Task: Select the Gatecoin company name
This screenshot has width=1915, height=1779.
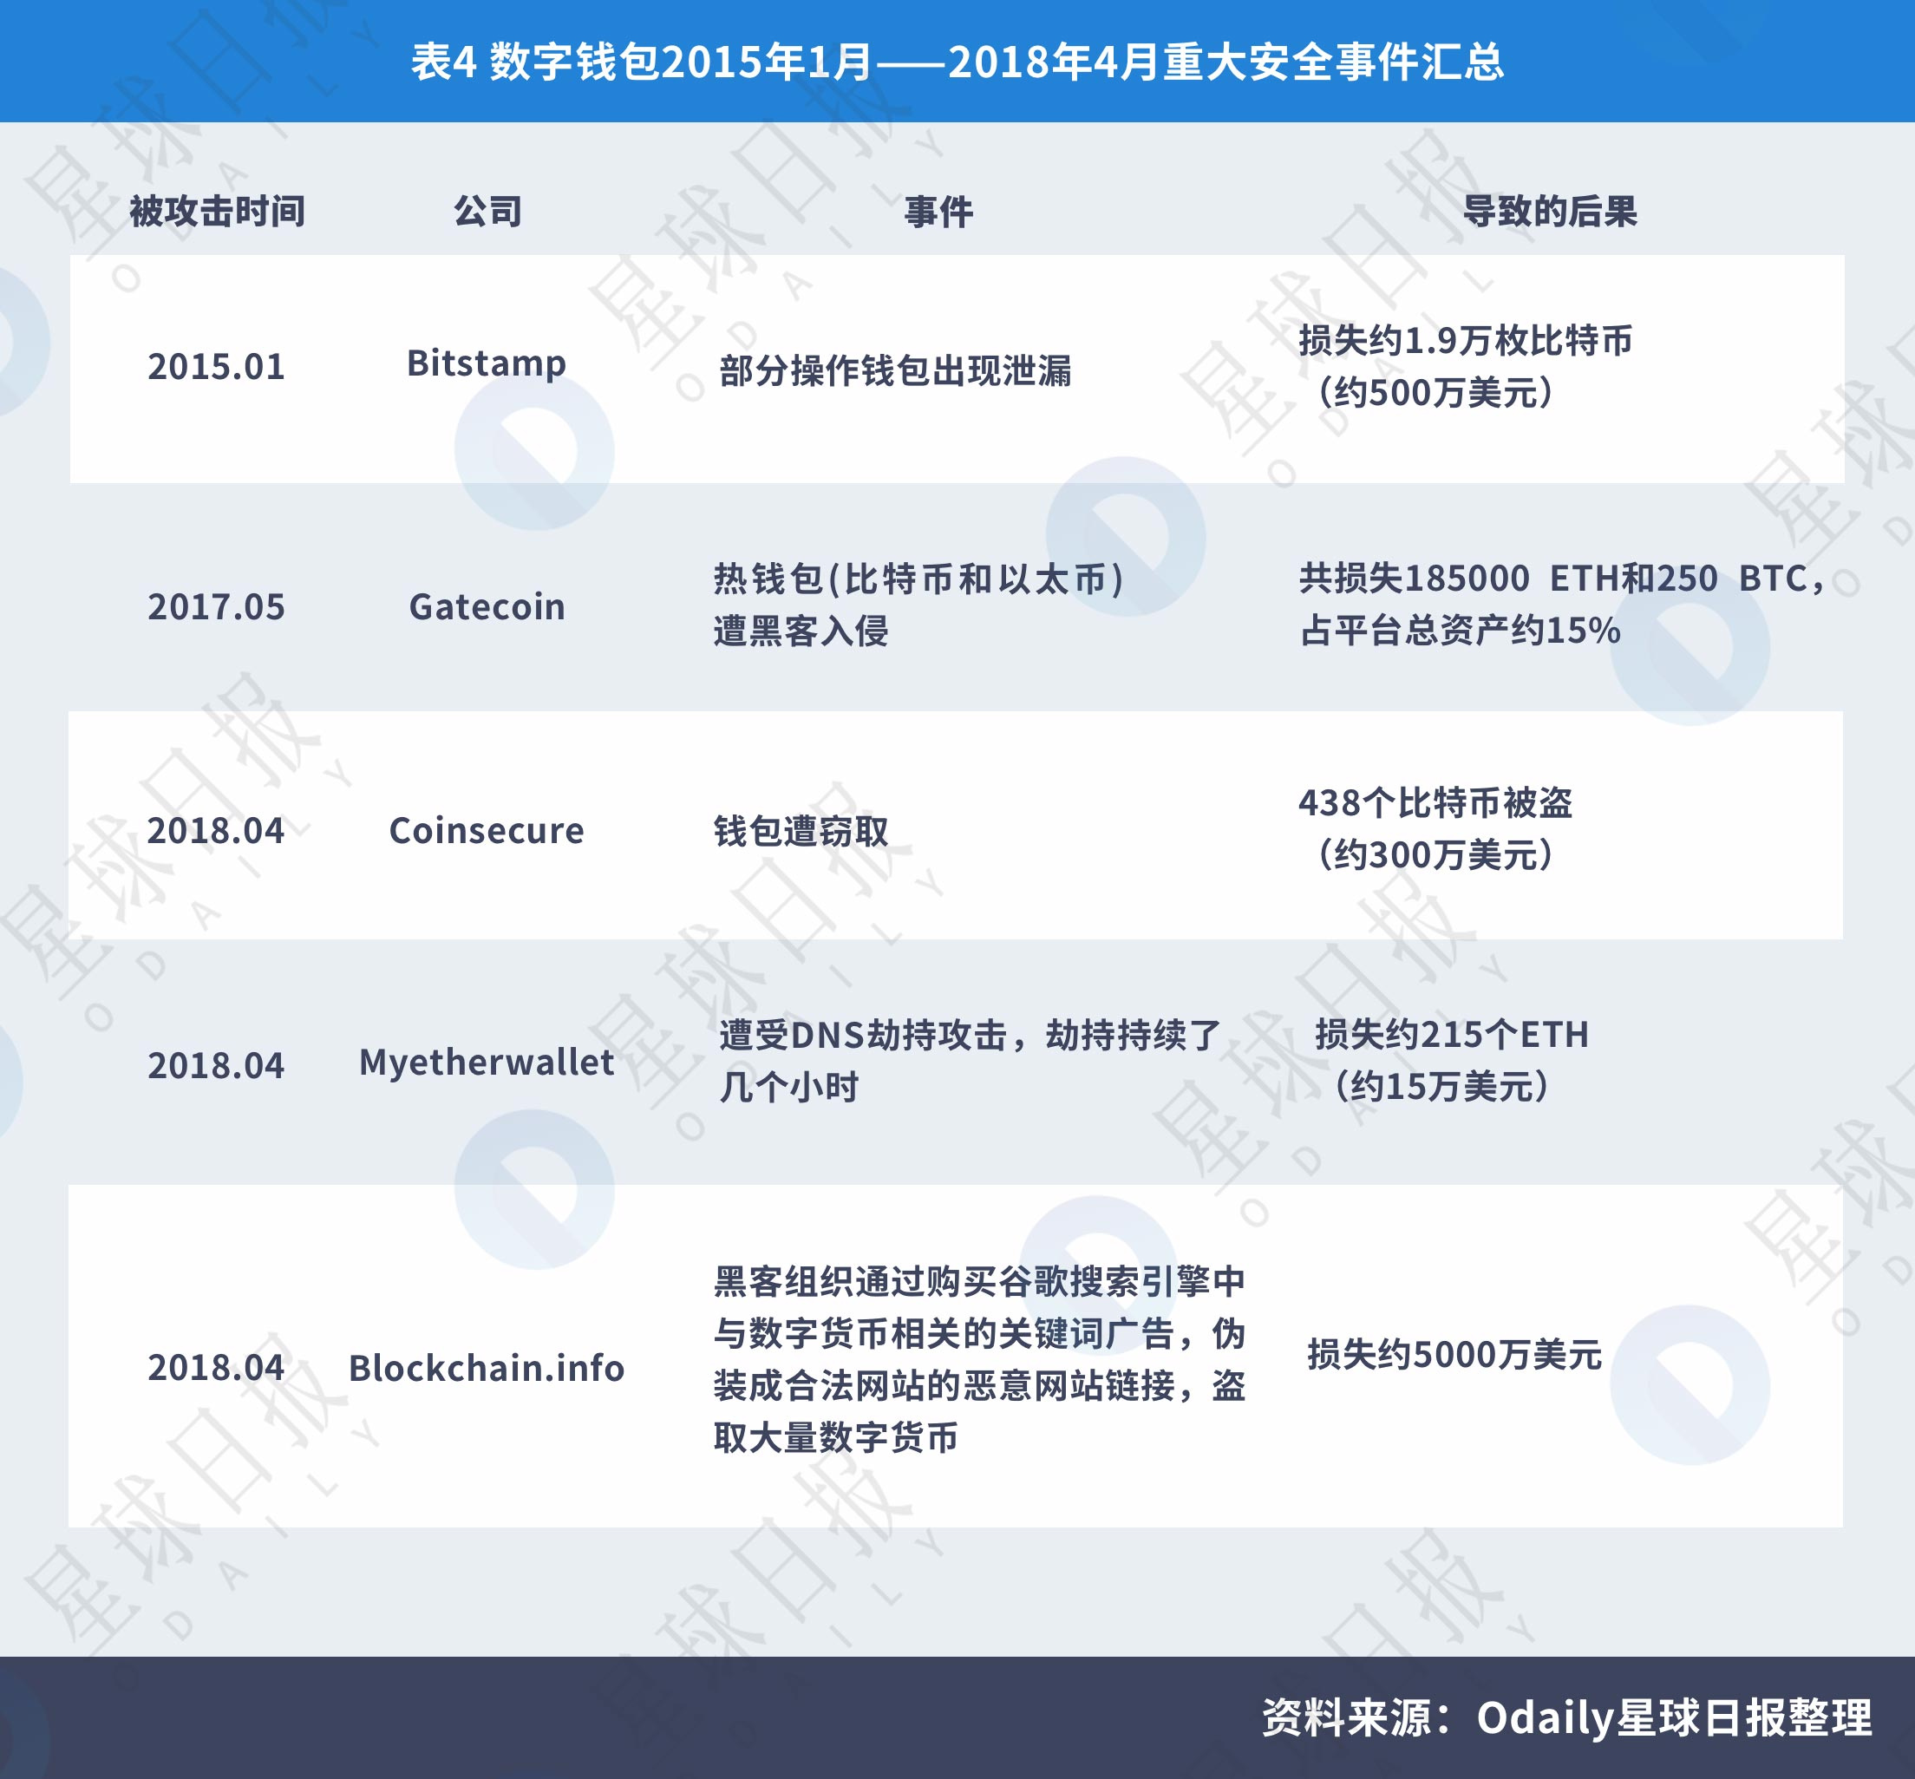Action: 487,606
